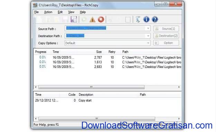Click the red Stop copy toolbar icon
216x132 pixels.
tap(101, 19)
